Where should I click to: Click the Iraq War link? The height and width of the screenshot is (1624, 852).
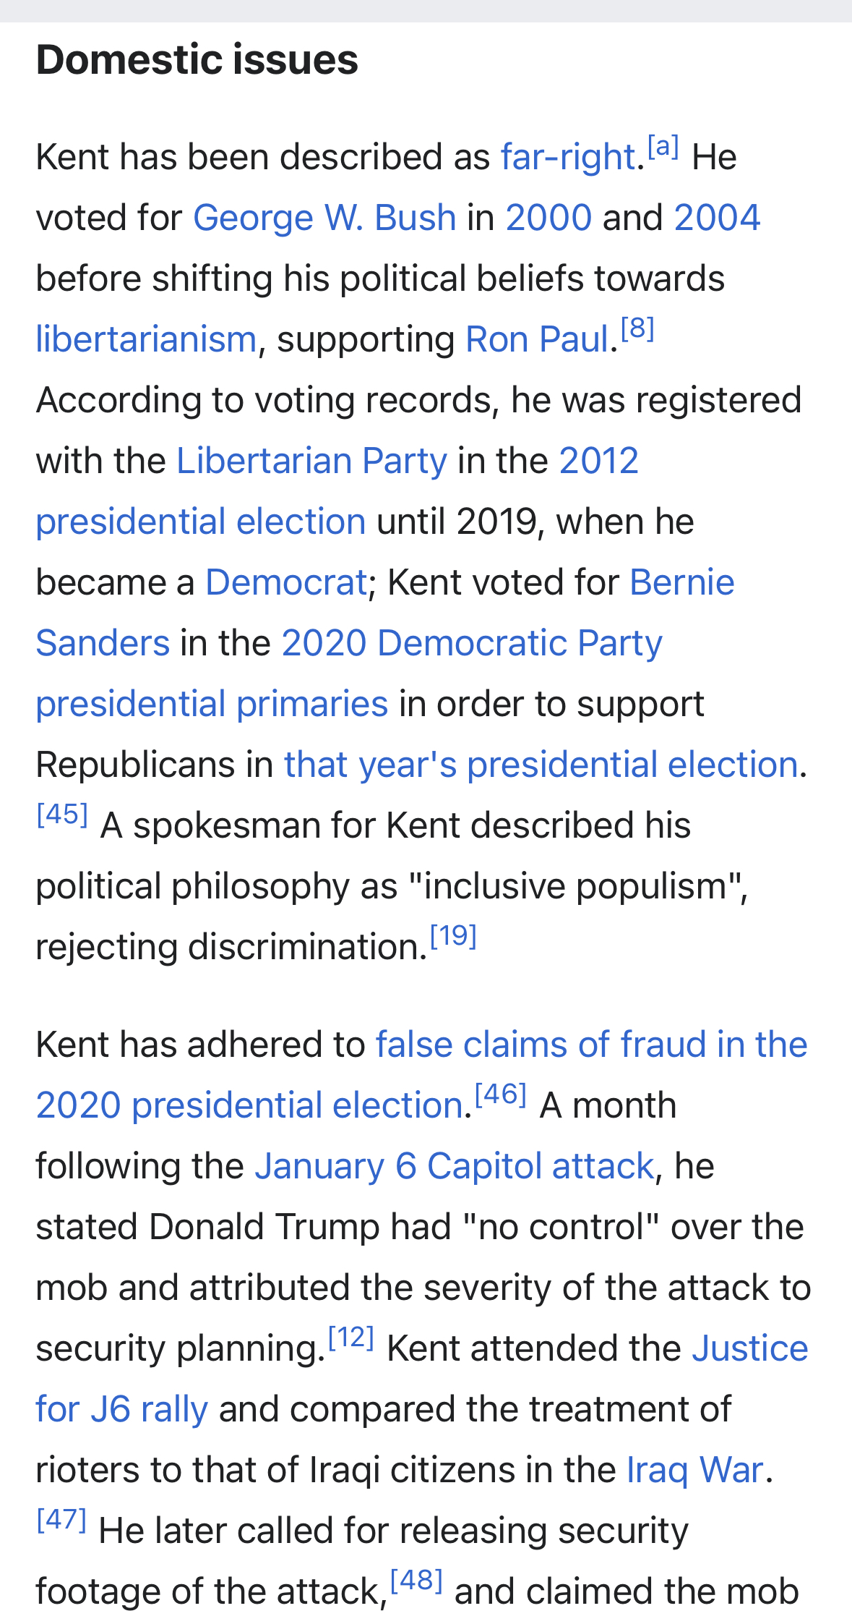point(694,1471)
